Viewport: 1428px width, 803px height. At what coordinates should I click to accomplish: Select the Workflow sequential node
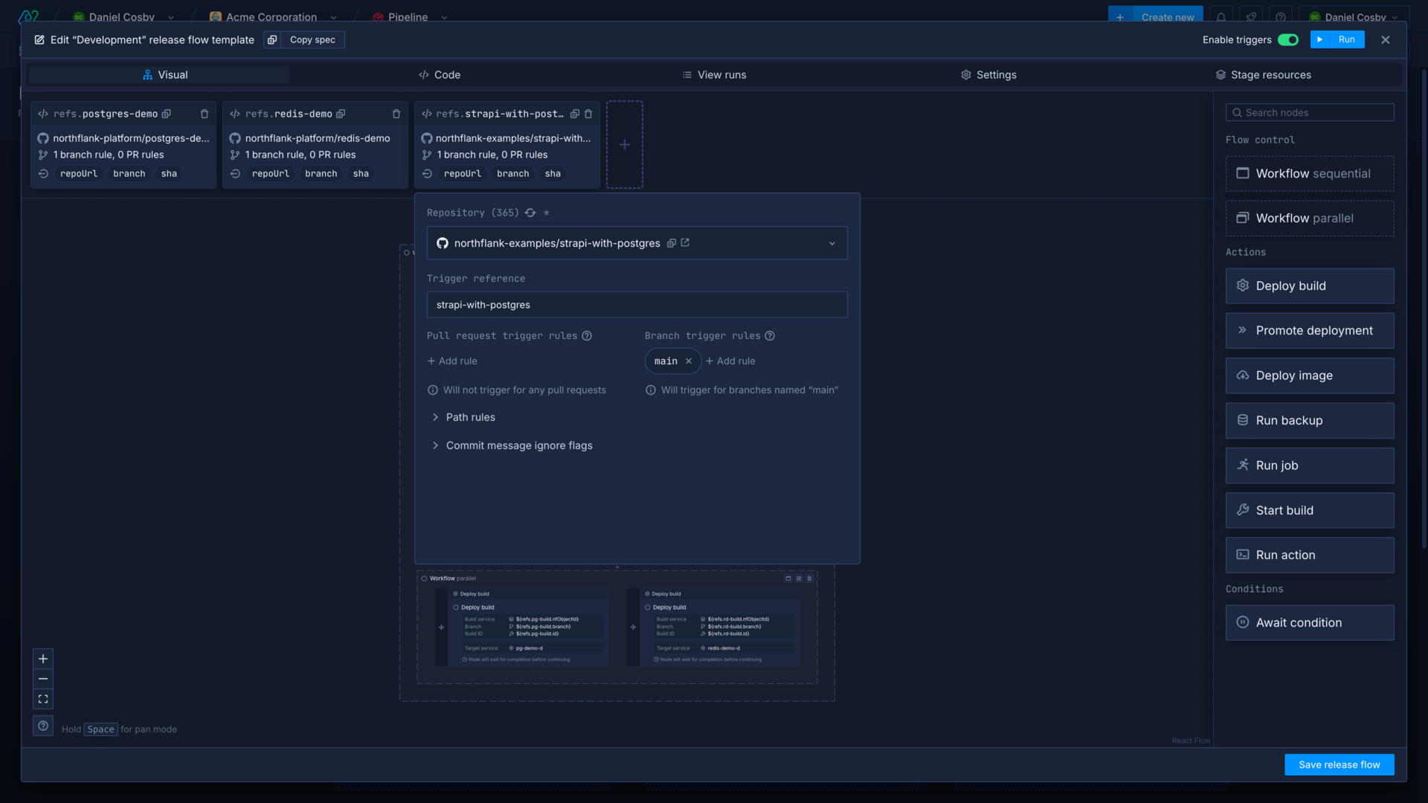(1310, 174)
